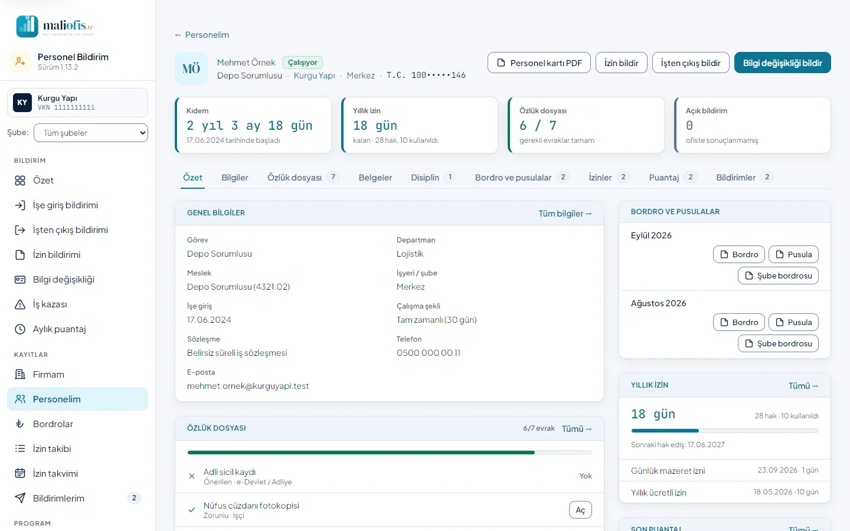Click the maliofis logo icon
This screenshot has width=850, height=531.
click(27, 26)
